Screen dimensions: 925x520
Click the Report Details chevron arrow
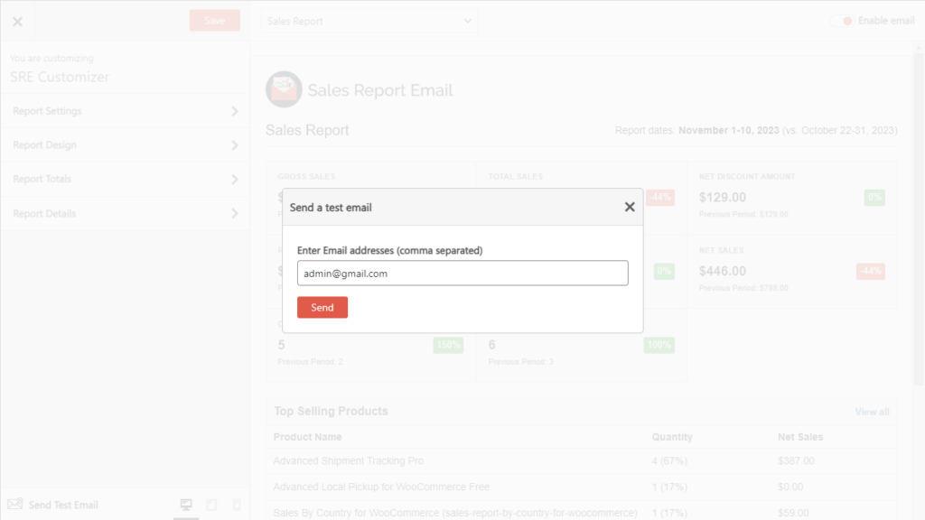pos(235,214)
